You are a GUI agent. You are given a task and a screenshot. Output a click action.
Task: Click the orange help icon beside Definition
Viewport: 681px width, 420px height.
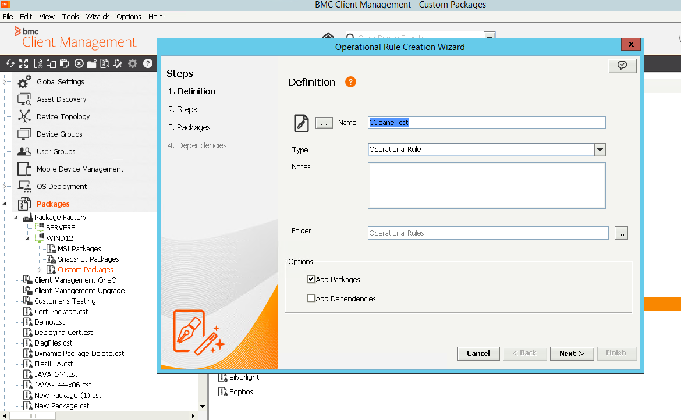click(x=350, y=81)
